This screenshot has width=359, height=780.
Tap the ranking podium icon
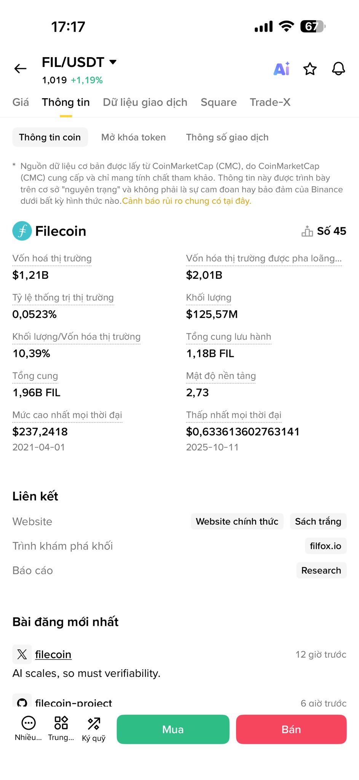(307, 231)
